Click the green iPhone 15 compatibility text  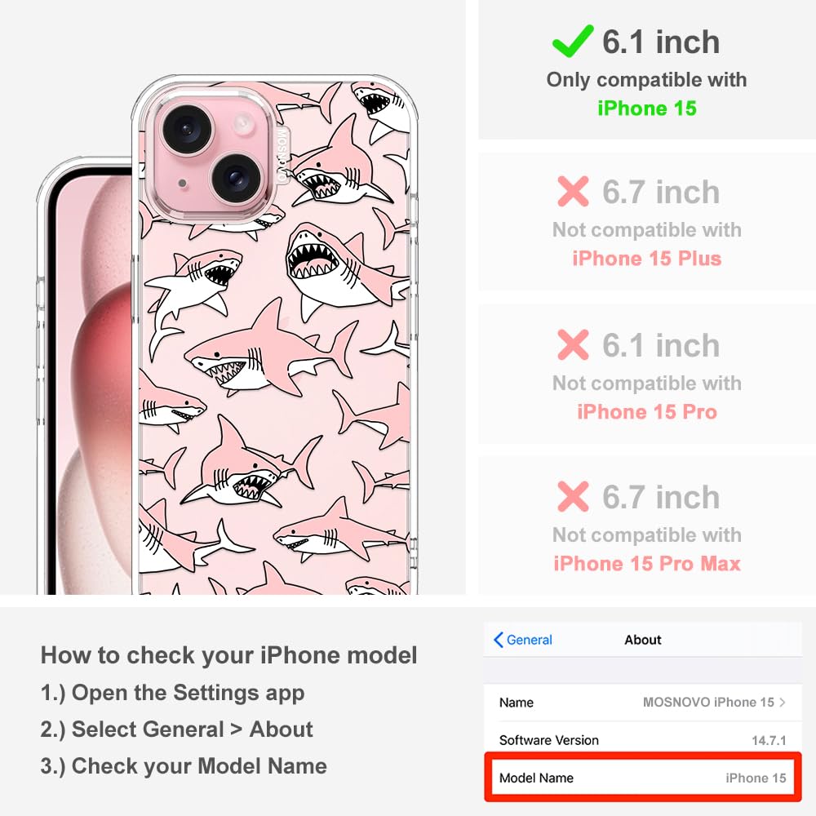[x=647, y=109]
